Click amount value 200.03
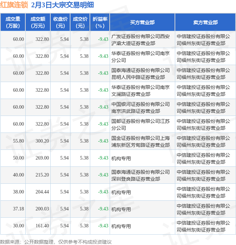 tap(42, 209)
